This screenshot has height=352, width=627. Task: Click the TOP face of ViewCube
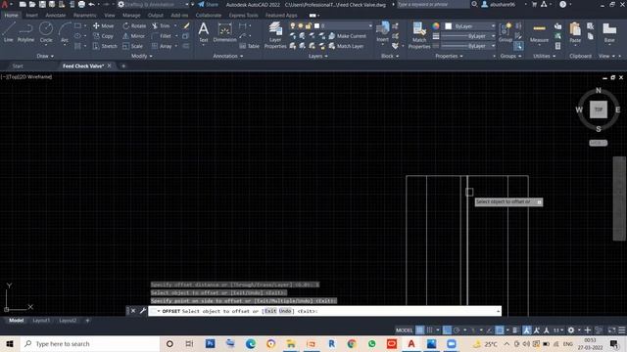599,110
